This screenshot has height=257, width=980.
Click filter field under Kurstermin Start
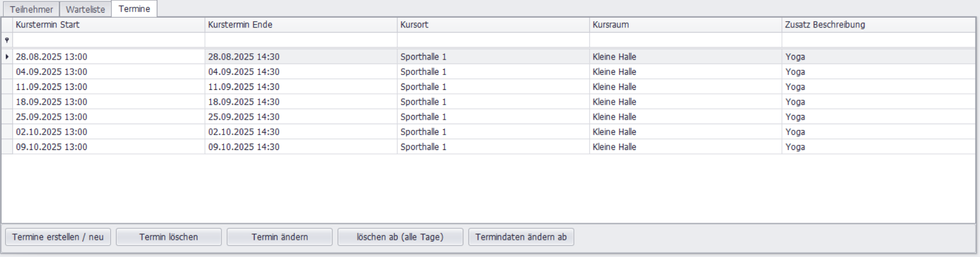(109, 40)
